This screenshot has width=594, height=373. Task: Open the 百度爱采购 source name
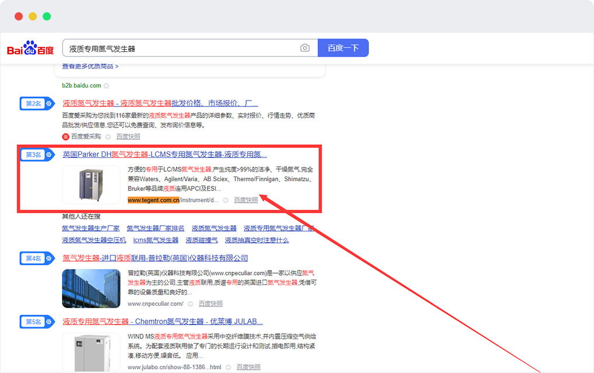[x=86, y=136]
